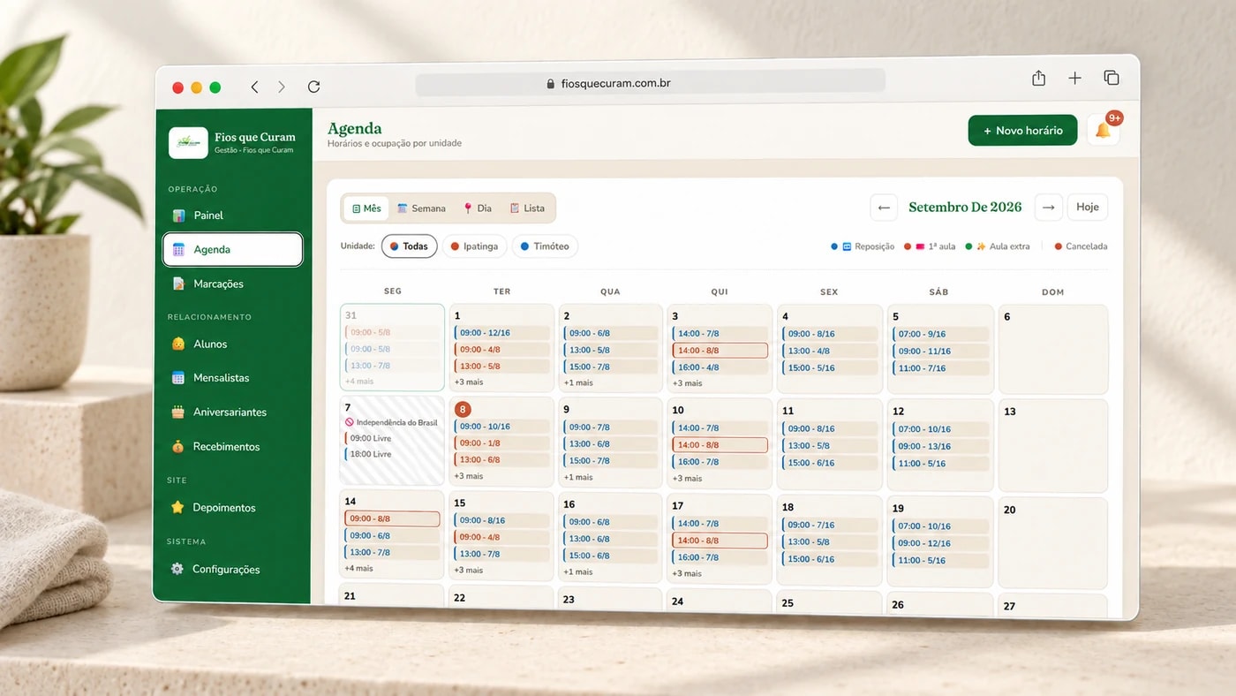Expand '+3 mais' on day 1

pyautogui.click(x=469, y=382)
